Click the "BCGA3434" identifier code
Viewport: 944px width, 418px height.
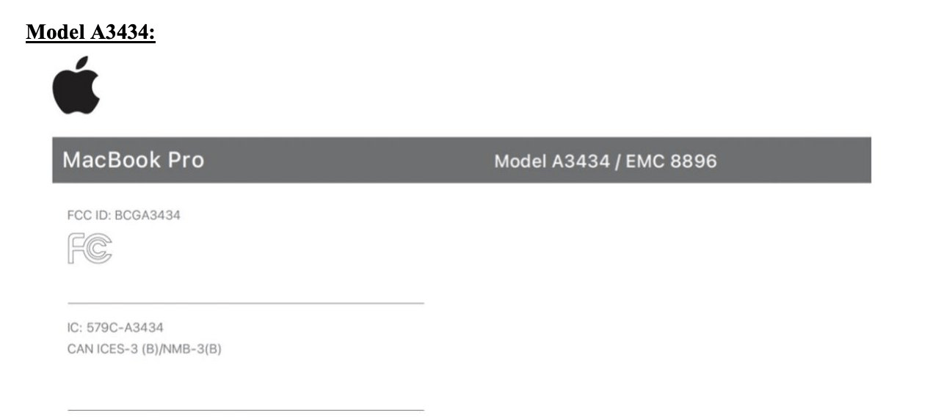(x=147, y=216)
